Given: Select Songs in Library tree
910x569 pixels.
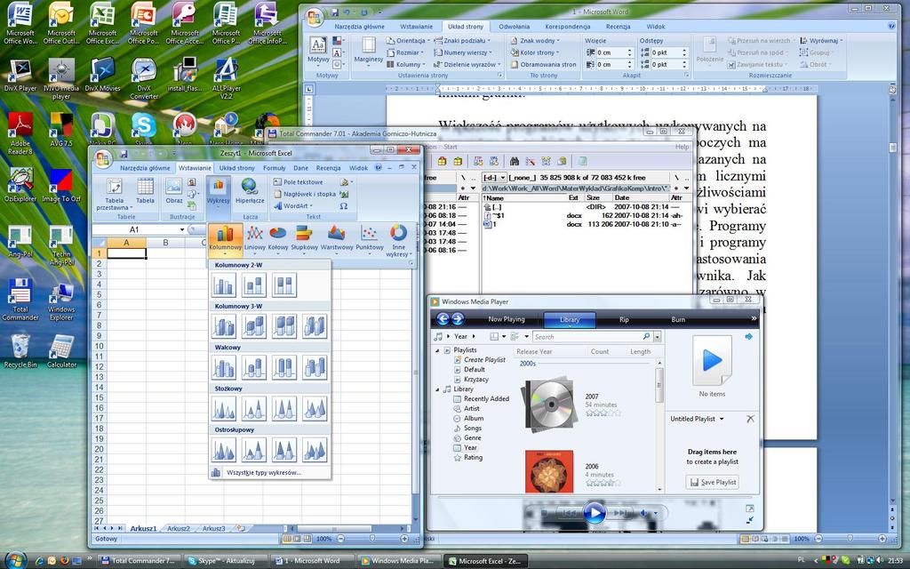Looking at the screenshot, I should coord(473,428).
